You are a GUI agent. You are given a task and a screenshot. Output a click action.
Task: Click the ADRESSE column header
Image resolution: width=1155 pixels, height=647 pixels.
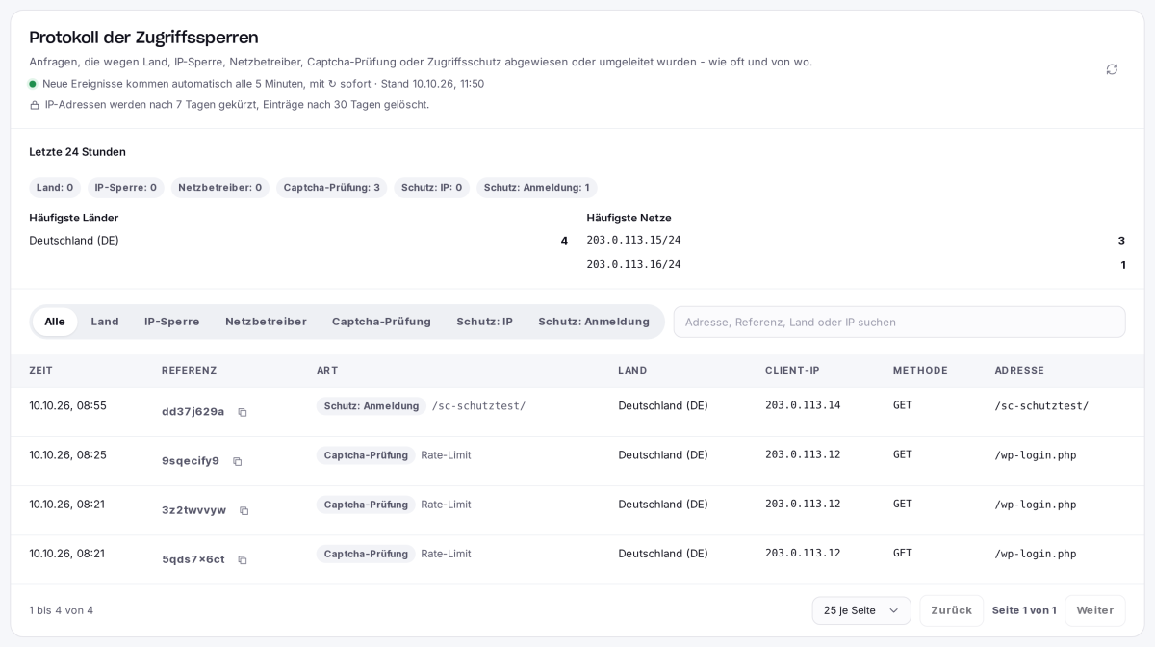tap(1019, 371)
